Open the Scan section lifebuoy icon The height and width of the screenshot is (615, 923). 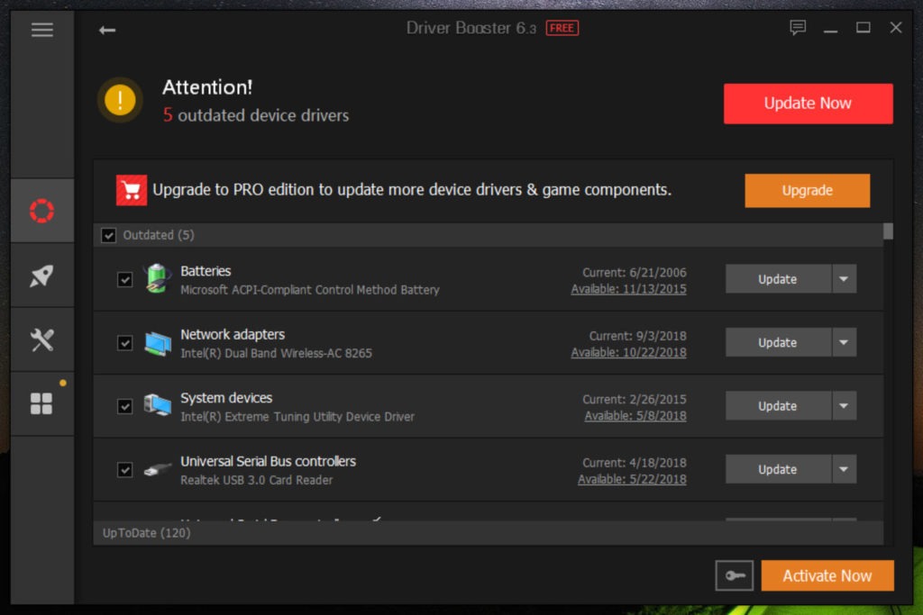41,211
